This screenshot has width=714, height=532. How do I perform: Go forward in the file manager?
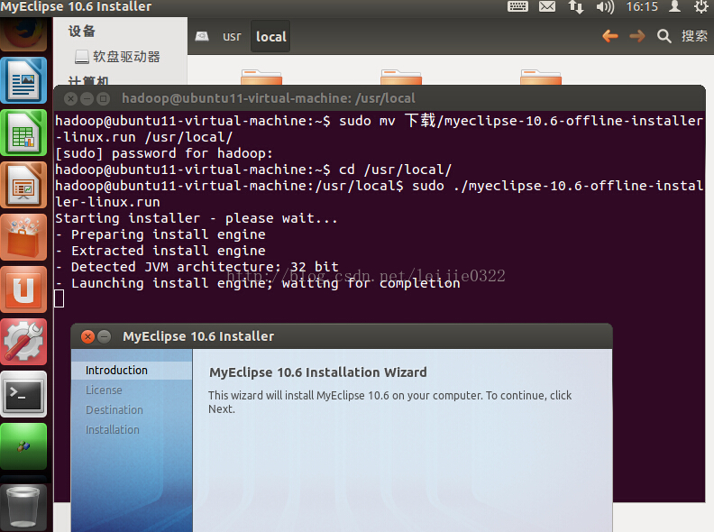pos(637,35)
